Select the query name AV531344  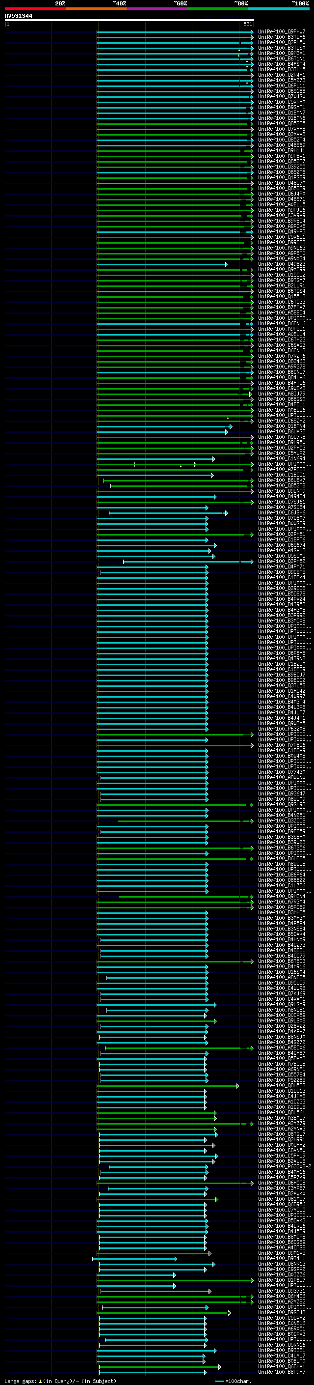[x=18, y=16]
